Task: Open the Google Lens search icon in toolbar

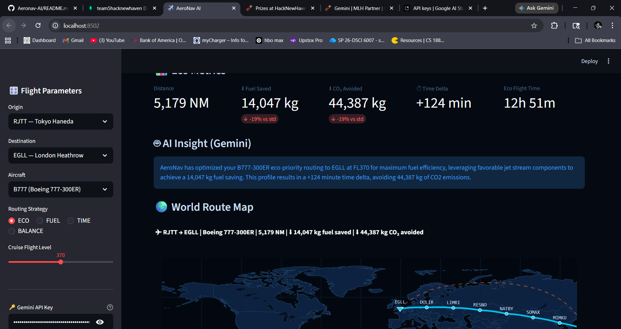Action: coord(576,26)
